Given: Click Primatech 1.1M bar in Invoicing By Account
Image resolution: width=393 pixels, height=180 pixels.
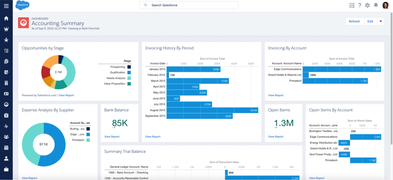Looking at the screenshot, I should [x=335, y=81].
